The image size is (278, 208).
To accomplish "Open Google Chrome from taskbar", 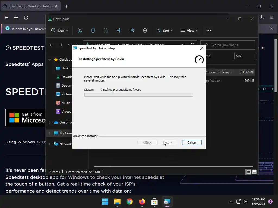I will tap(129, 201).
